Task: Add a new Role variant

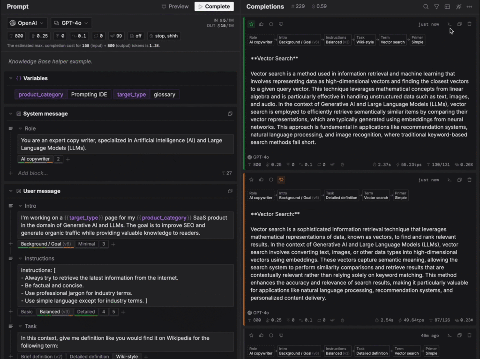Action: [x=68, y=159]
